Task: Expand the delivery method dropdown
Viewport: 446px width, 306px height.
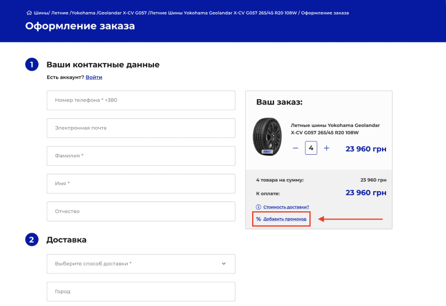Action: click(x=141, y=264)
